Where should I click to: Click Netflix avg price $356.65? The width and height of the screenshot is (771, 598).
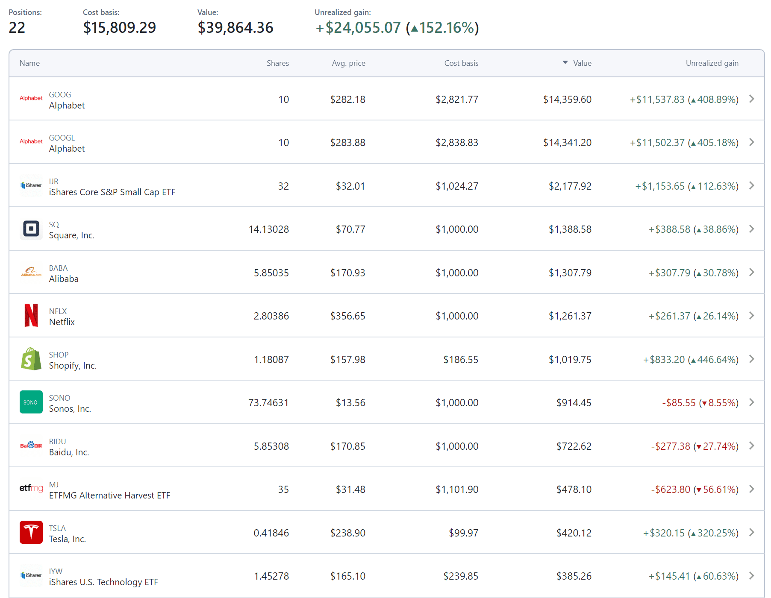point(347,316)
